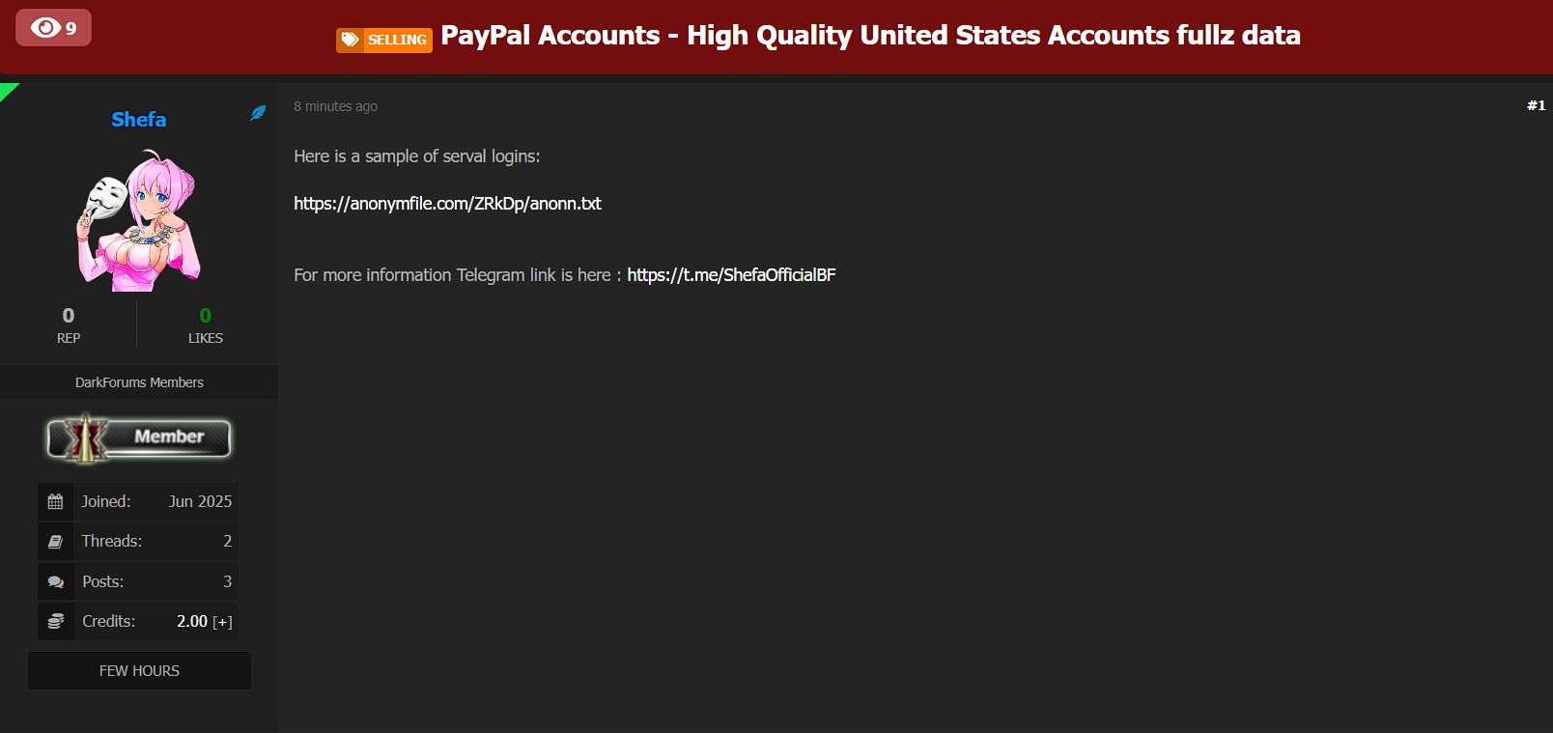Open the t.me/ShefaOfficialBF Telegram link
The height and width of the screenshot is (733, 1553).
[731, 275]
